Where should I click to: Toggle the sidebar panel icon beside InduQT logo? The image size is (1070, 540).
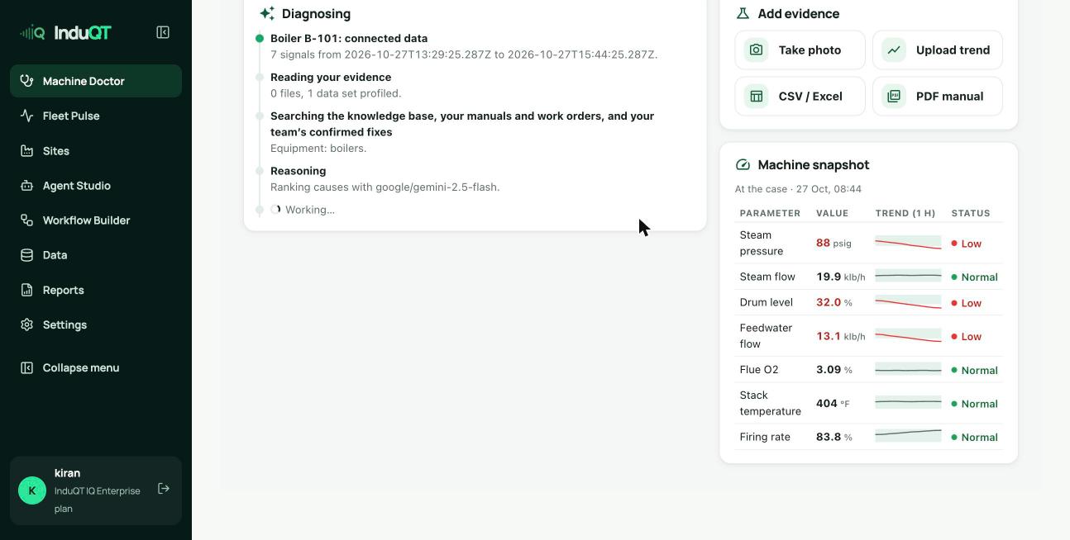coord(163,32)
